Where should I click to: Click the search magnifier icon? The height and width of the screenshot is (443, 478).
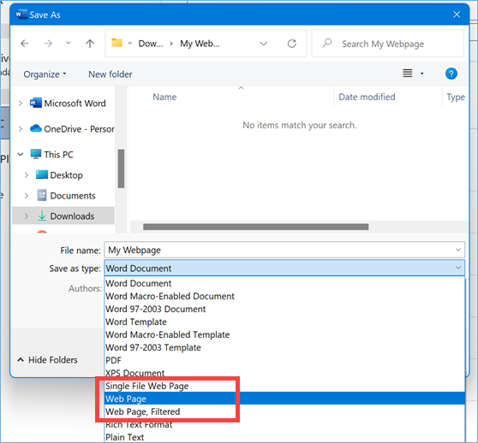click(x=327, y=43)
